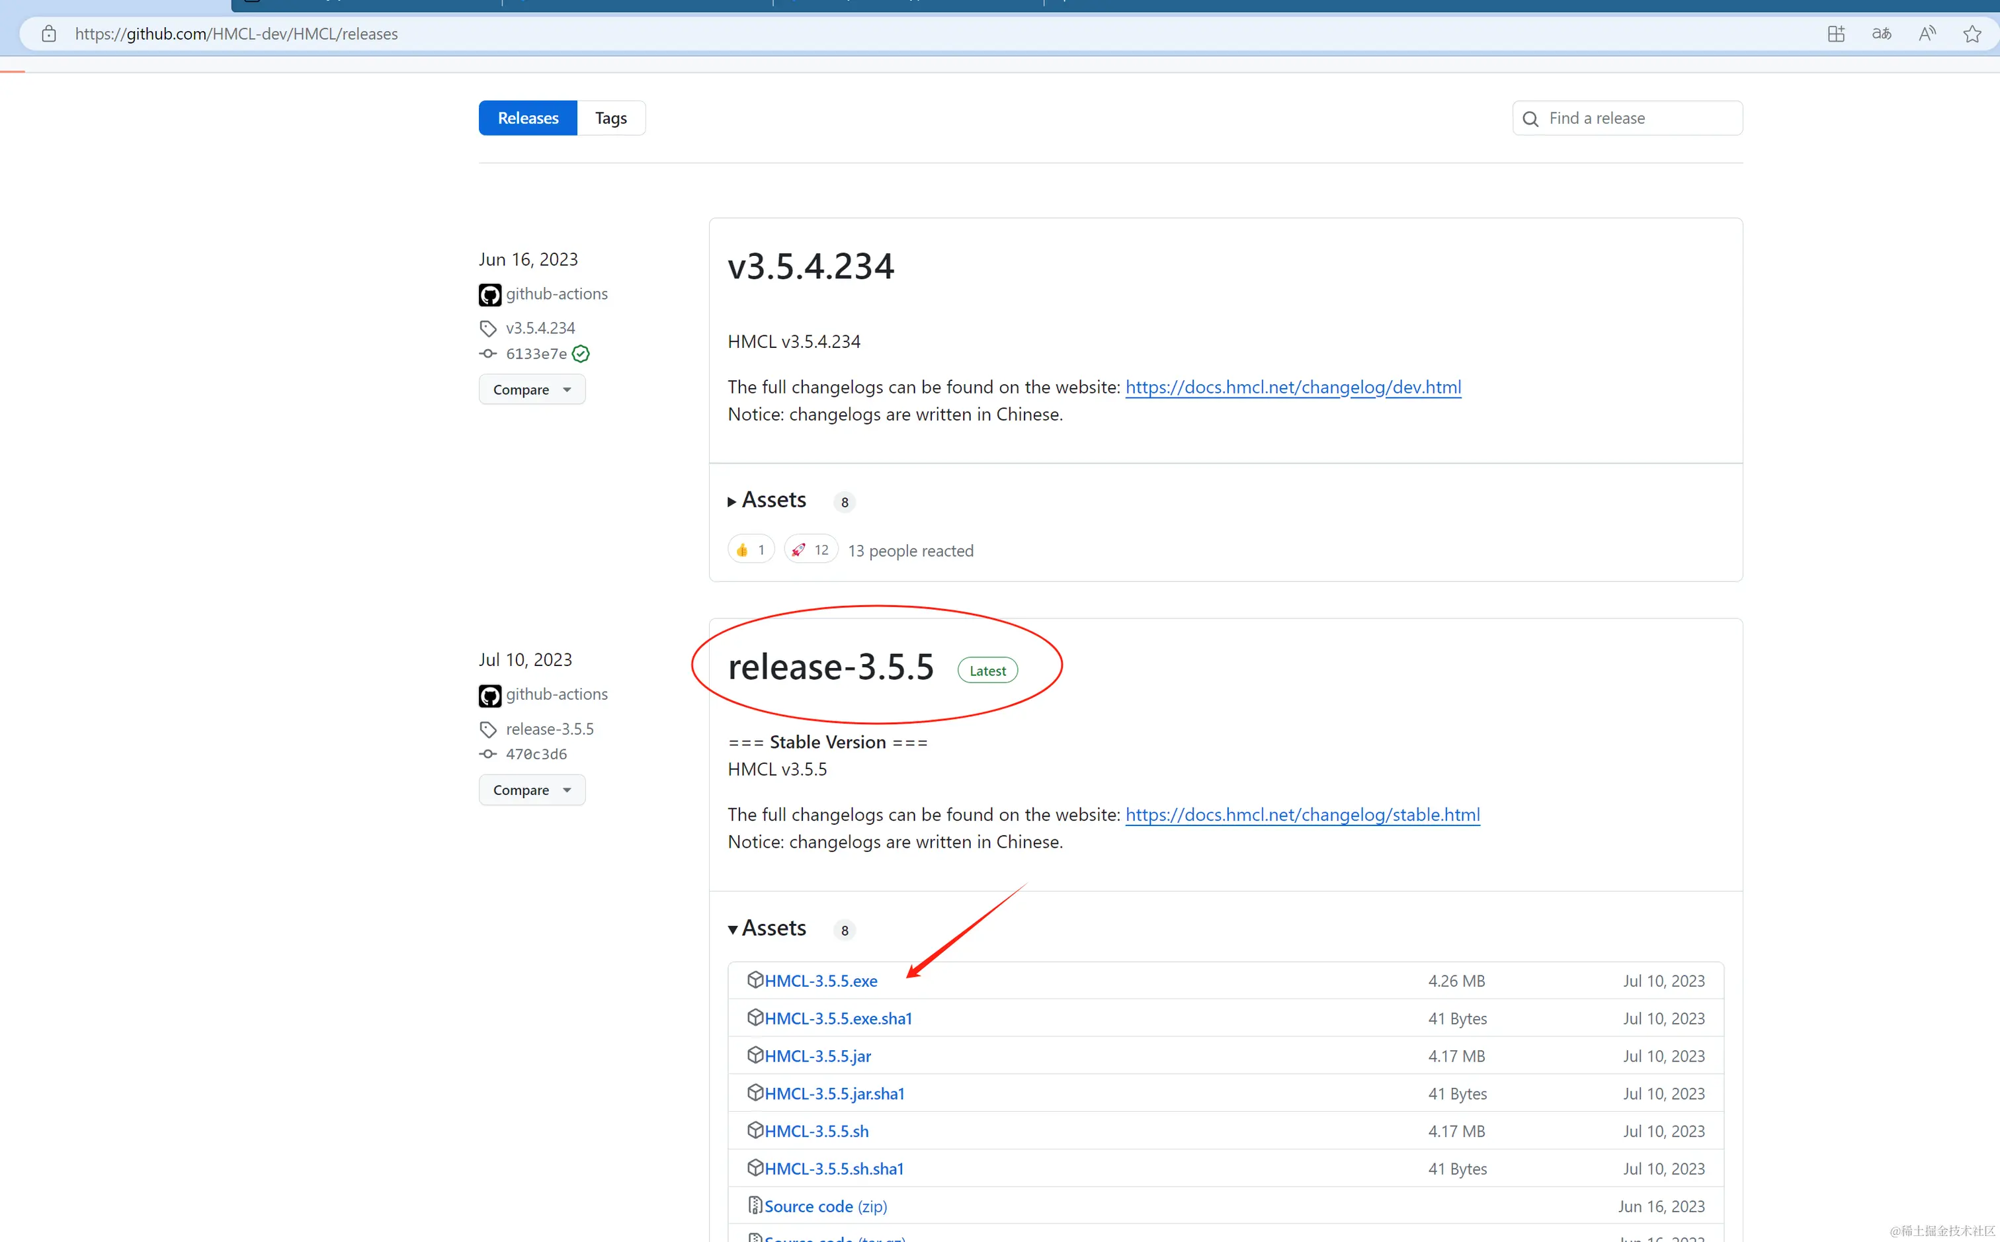The width and height of the screenshot is (2000, 1242).
Task: Open the release-3.5.5 release title
Action: pyautogui.click(x=831, y=666)
